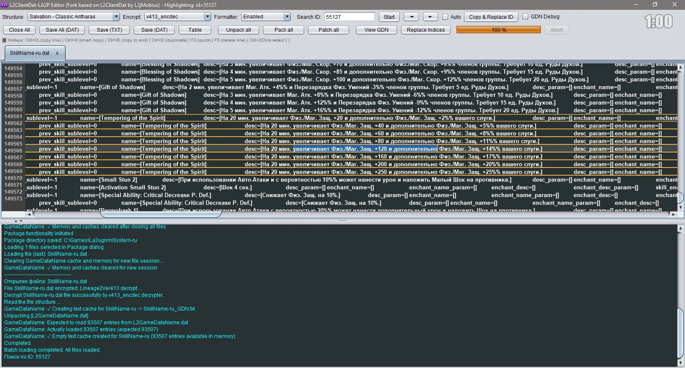Image resolution: width=685 pixels, height=368 pixels.
Task: Close the SkillName-ru.dat tab with x
Action: [57, 53]
